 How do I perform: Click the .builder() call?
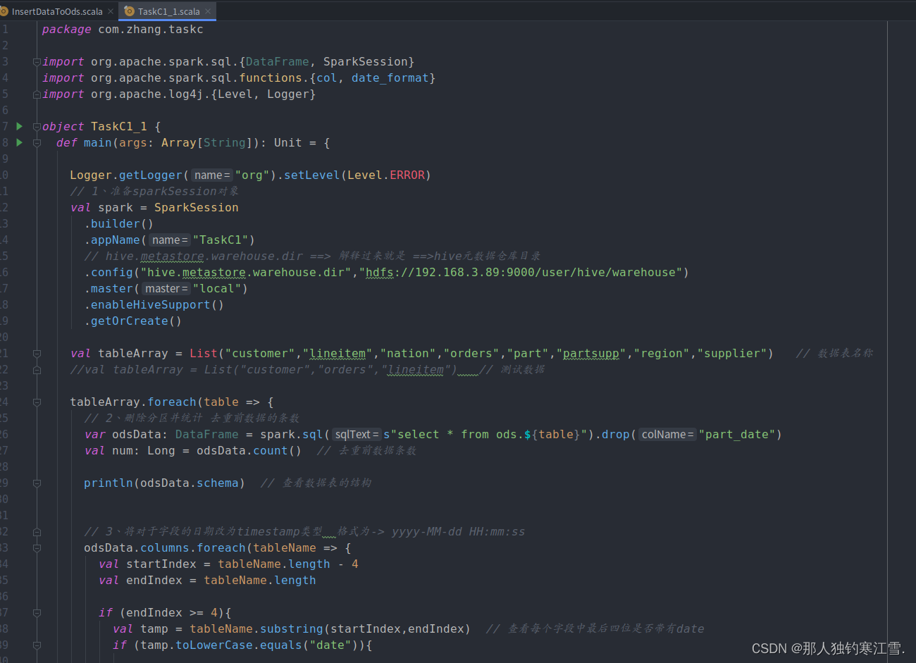(x=119, y=224)
